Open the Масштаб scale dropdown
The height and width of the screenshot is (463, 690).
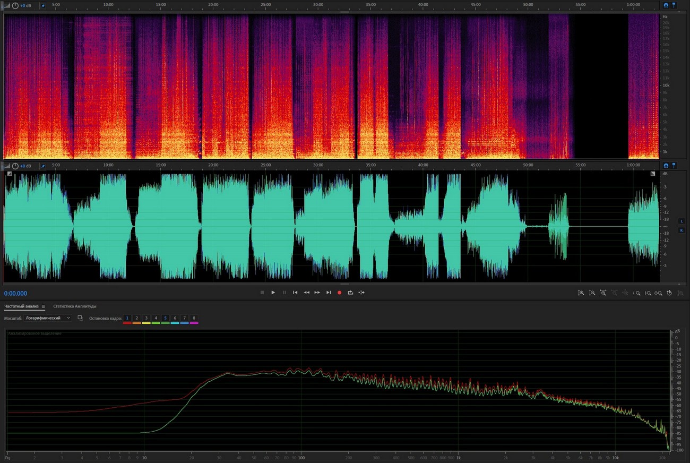pos(48,318)
